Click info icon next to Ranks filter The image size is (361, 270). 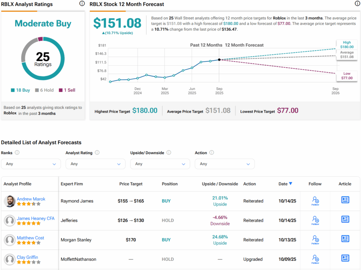17,153
